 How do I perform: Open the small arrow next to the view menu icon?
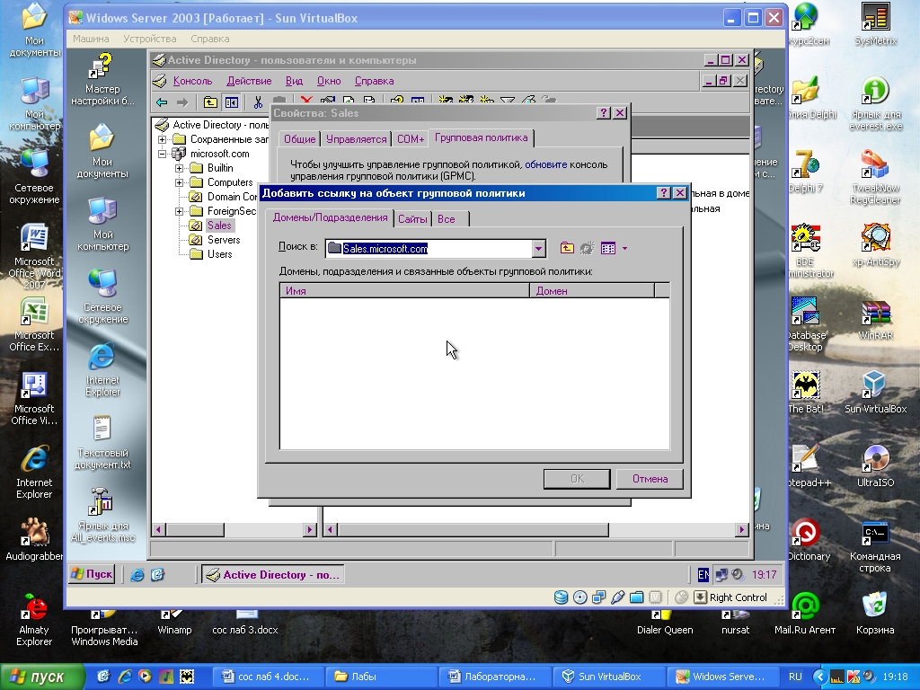(x=625, y=249)
